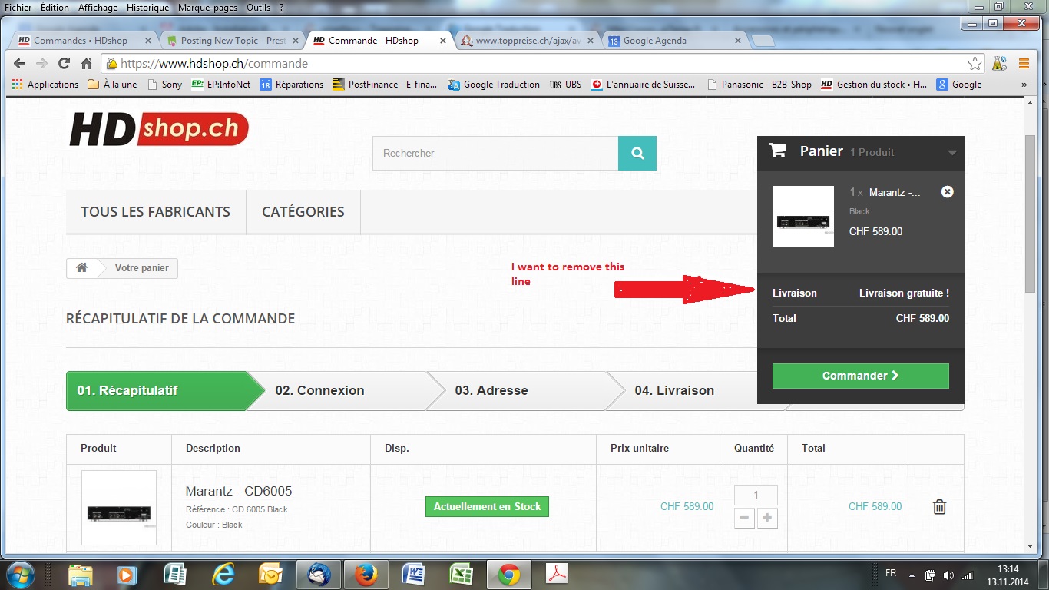The width and height of the screenshot is (1049, 590).
Task: Reload the hdshop.ch page
Action: pos(64,64)
